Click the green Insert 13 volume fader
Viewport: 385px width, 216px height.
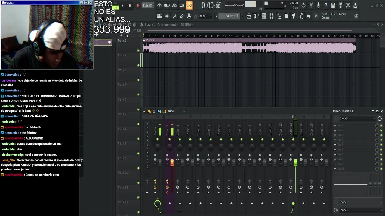pyautogui.click(x=295, y=162)
